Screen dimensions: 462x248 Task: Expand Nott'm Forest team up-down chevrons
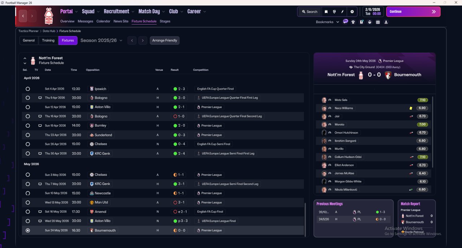tap(25, 61)
